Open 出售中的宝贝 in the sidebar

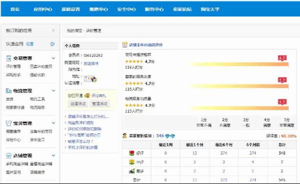coord(41,131)
